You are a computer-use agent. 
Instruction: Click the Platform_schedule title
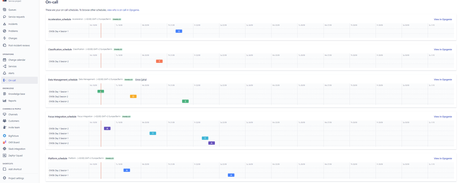coord(58,159)
